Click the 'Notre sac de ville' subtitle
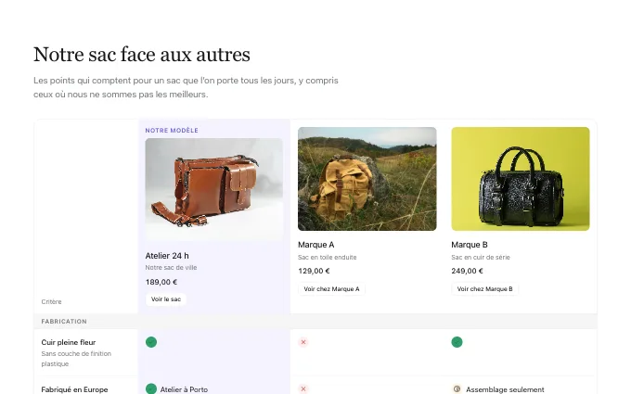Image resolution: width=631 pixels, height=394 pixels. (x=171, y=267)
